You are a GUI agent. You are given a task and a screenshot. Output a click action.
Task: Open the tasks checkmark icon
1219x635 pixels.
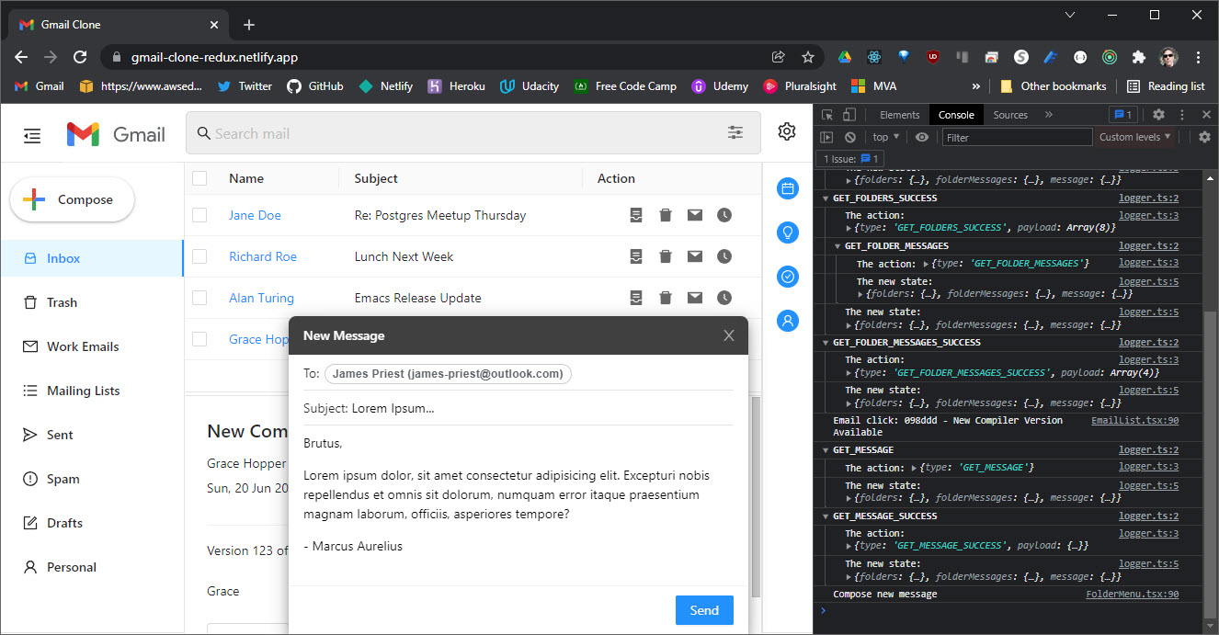pyautogui.click(x=787, y=277)
